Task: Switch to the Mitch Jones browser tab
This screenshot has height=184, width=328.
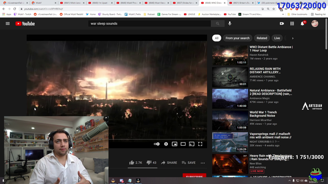Action: (72, 3)
